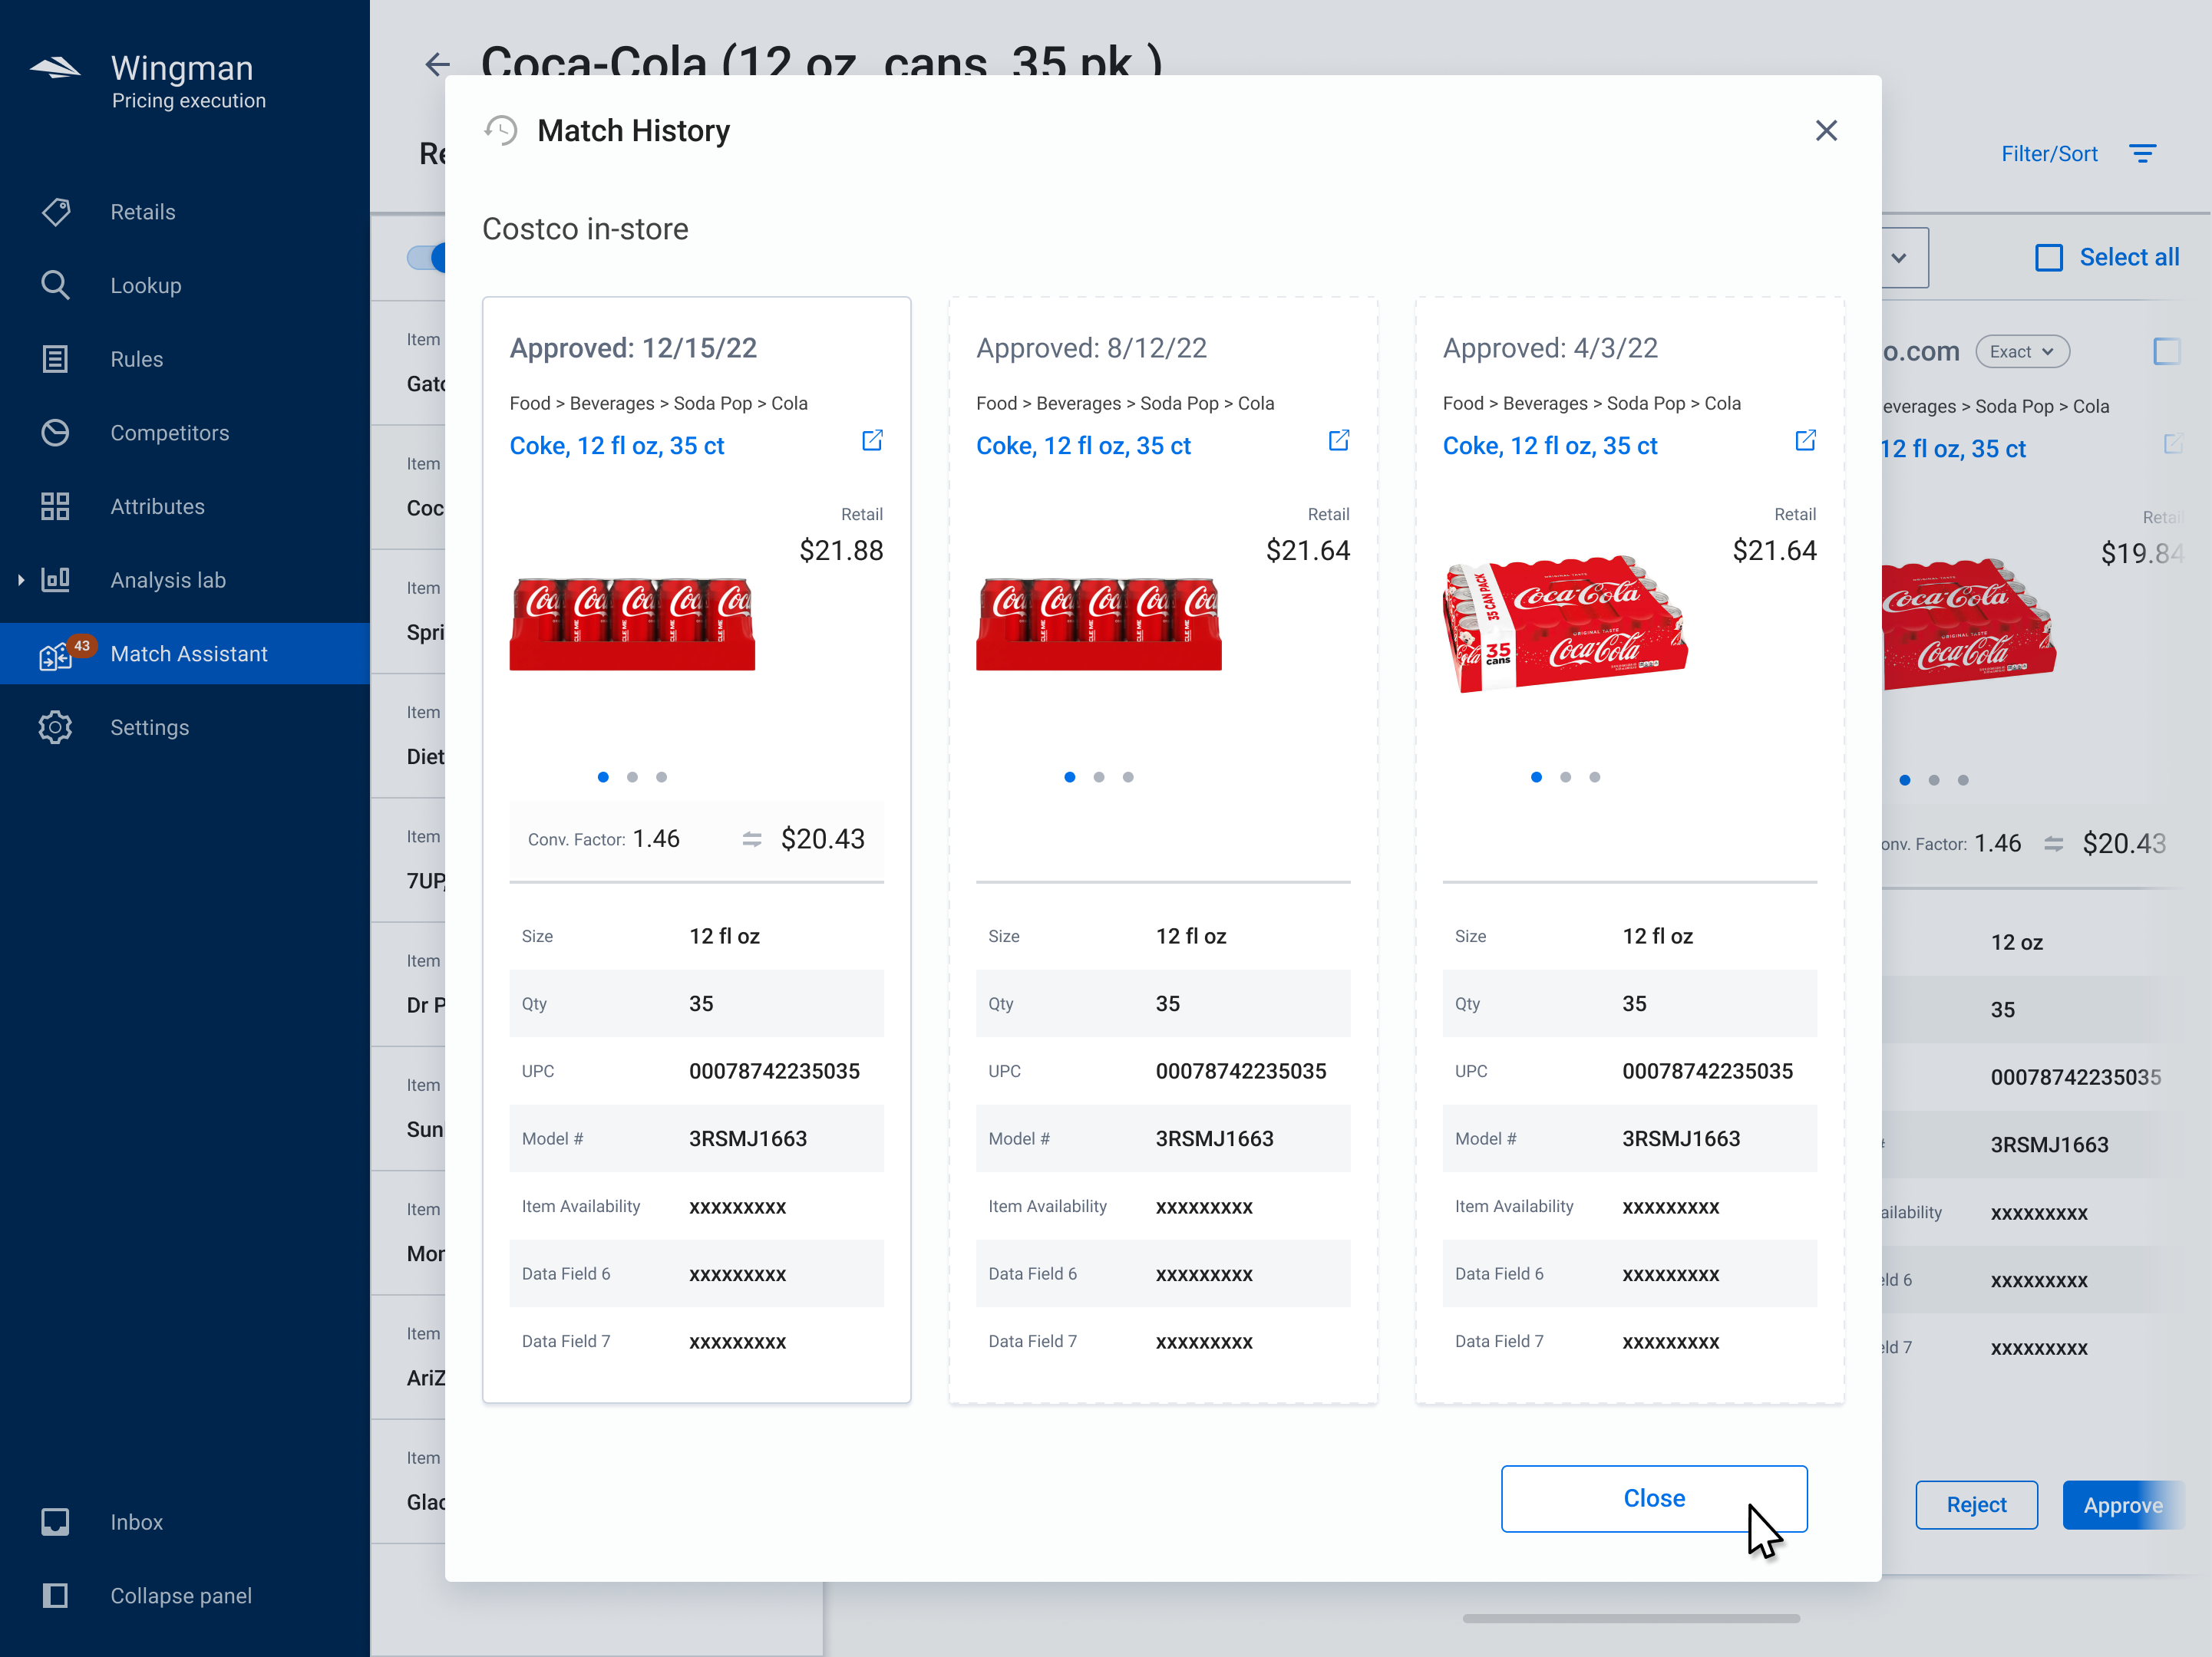Image resolution: width=2212 pixels, height=1657 pixels.
Task: Click the external link icon on 12/15/22 card
Action: point(872,441)
